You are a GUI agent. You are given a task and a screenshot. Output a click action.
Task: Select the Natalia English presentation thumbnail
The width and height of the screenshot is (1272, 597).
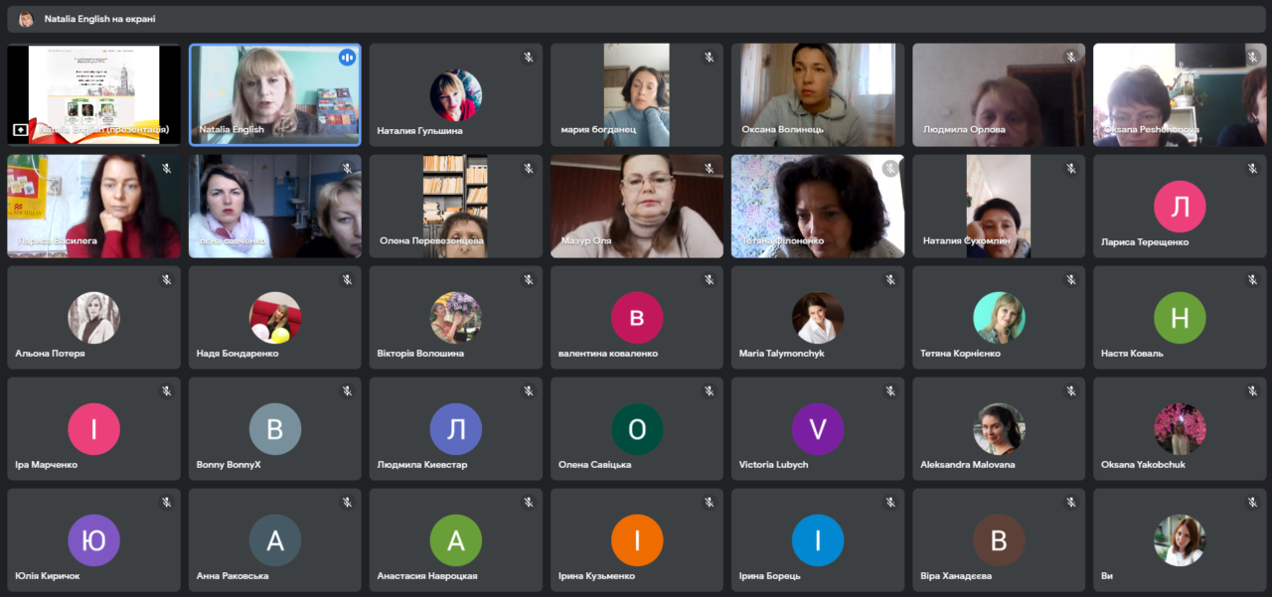[94, 95]
